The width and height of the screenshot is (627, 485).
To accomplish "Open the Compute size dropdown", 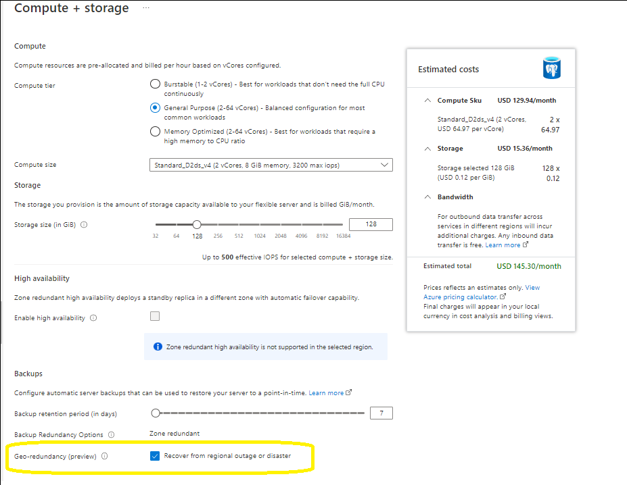I will click(383, 164).
